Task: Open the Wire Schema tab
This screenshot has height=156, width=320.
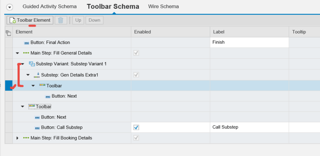Action: click(x=164, y=6)
